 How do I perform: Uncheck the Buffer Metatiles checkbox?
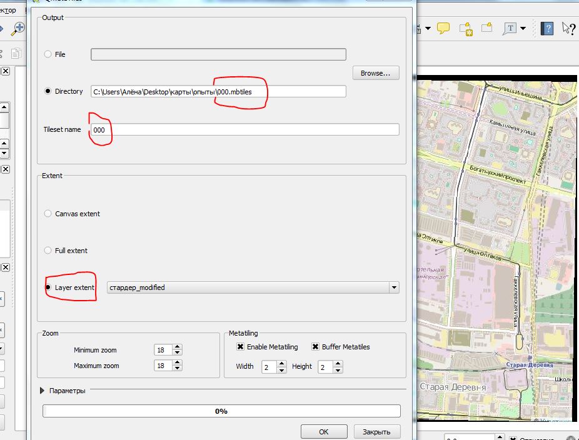(x=315, y=347)
